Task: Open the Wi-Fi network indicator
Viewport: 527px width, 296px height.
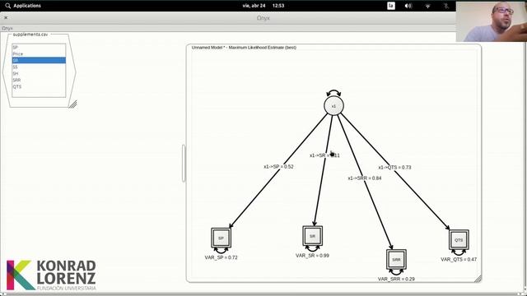Action: point(427,6)
